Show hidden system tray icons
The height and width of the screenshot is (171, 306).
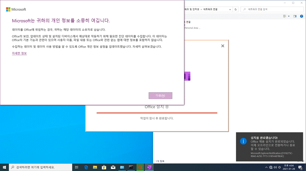coord(266,167)
